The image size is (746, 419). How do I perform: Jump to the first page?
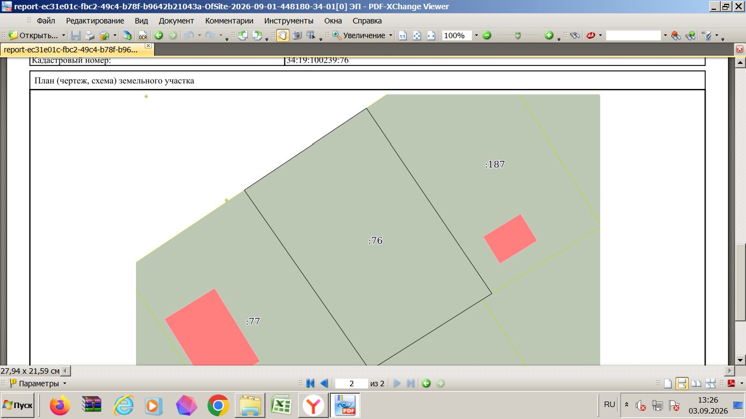tap(310, 384)
